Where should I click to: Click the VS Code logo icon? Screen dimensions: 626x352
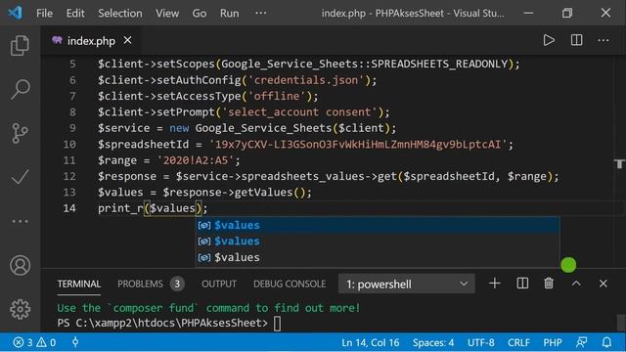point(16,13)
